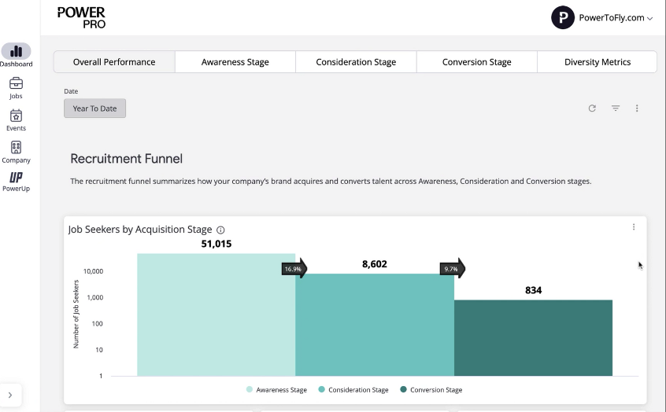The width and height of the screenshot is (666, 412).
Task: Toggle Awareness Stage legend item
Action: tap(276, 390)
